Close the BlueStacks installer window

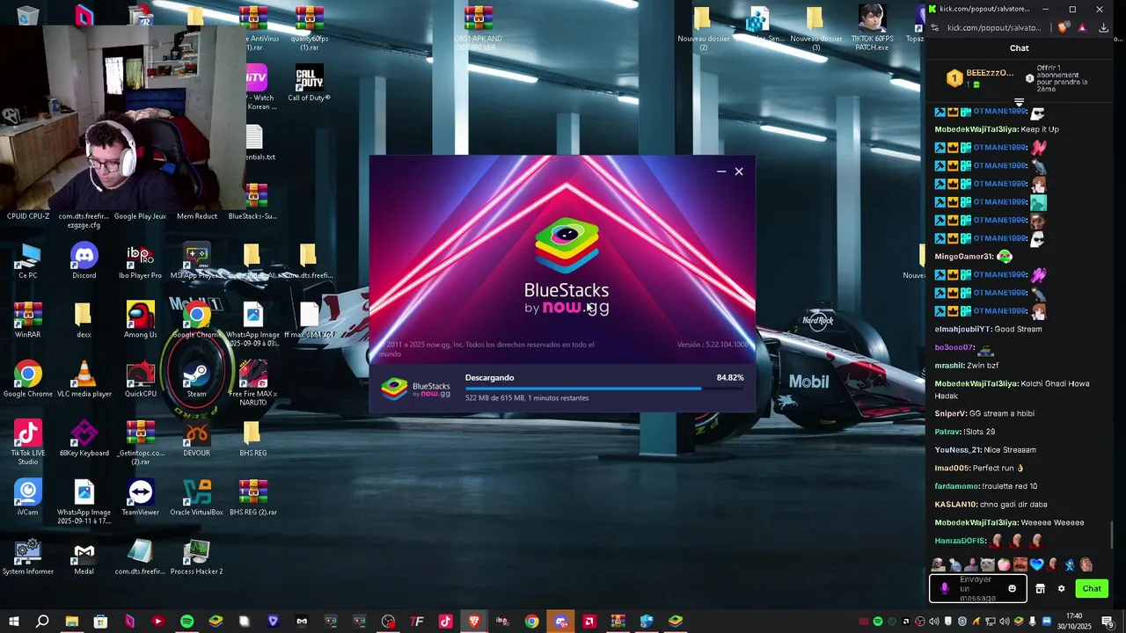click(739, 171)
